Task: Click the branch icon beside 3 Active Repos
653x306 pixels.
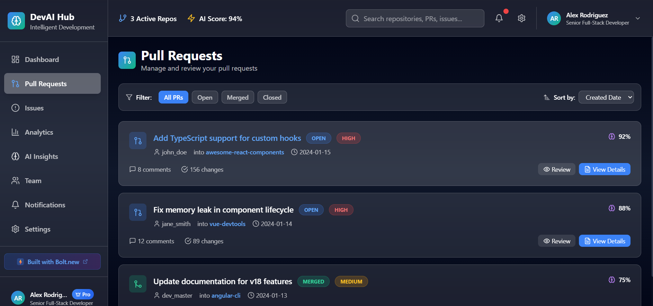Action: point(123,18)
